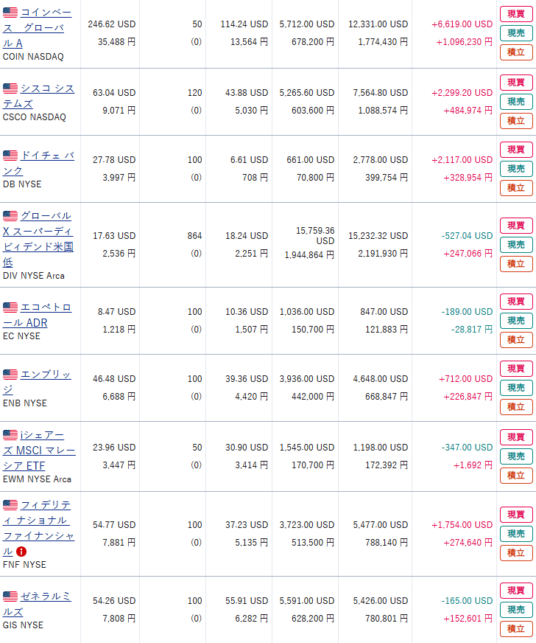Click 現売 sell button for CSCO
Viewport: 536px width, 643px height.
click(516, 102)
